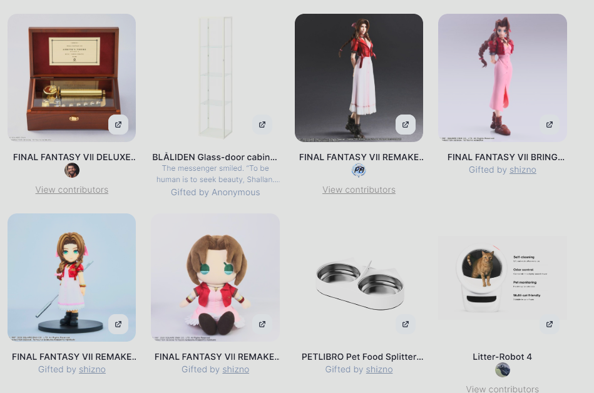Select the wooden music box thumbnail
594x393 pixels.
pos(71,78)
